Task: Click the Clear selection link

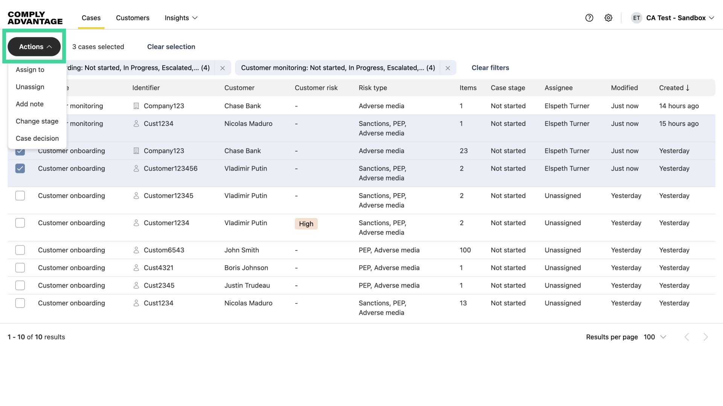Action: [171, 47]
